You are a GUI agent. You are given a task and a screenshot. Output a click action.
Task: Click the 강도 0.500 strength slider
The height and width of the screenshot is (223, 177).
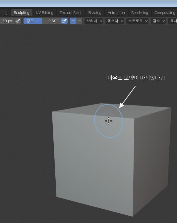[42, 21]
